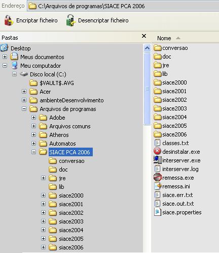Viewport: 219px width, 253px height.
Task: Expand the jre subfolder node in tree
Action: [44, 178]
